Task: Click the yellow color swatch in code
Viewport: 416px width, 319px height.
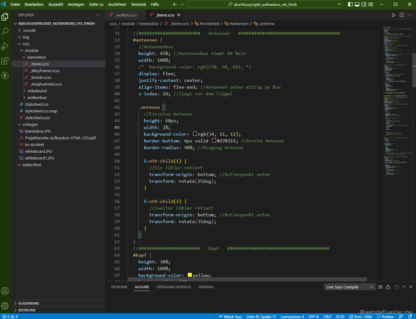Action: 190,275
